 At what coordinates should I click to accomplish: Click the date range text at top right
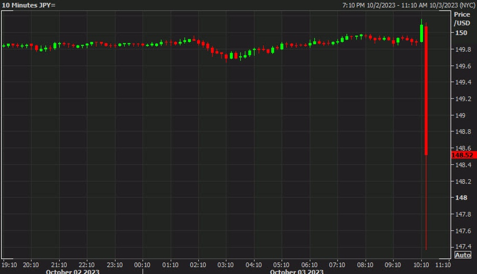[x=409, y=5]
